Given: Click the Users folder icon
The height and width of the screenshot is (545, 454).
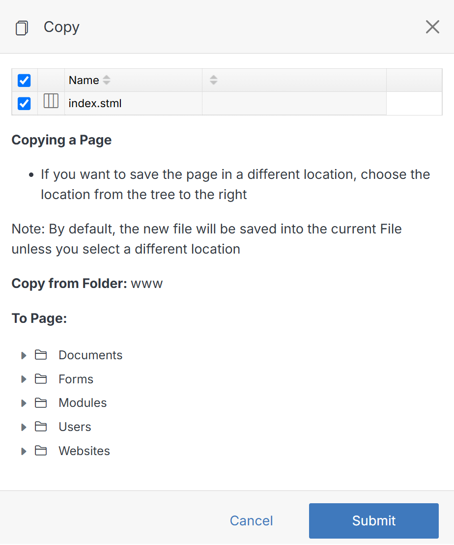Looking at the screenshot, I should 41,427.
